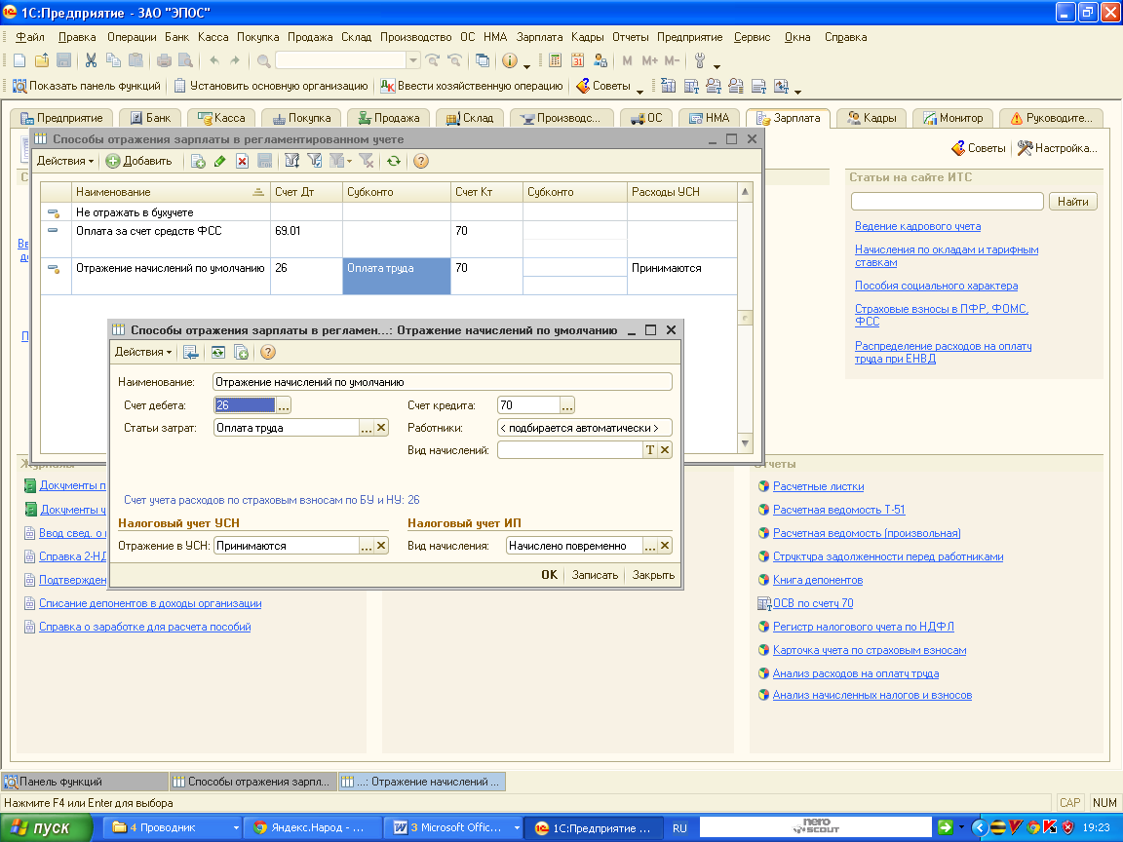Screen dimensions: 1123x842
Task: Click the Windows list icon in main toolbar
Action: tap(483, 60)
